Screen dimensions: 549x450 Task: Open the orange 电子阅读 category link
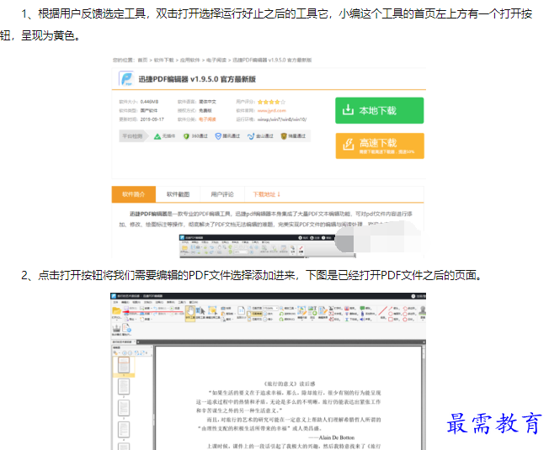pos(207,119)
